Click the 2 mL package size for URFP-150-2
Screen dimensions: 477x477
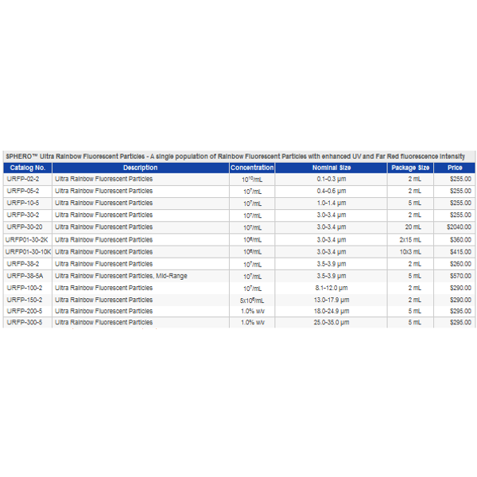(415, 300)
